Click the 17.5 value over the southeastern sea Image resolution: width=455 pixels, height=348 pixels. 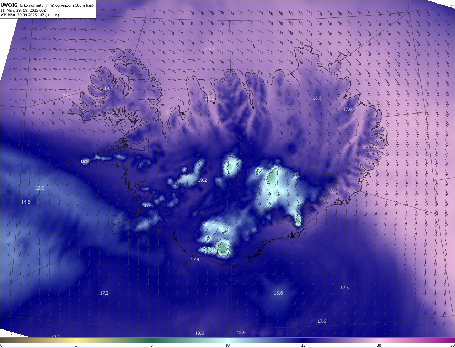click(x=344, y=288)
